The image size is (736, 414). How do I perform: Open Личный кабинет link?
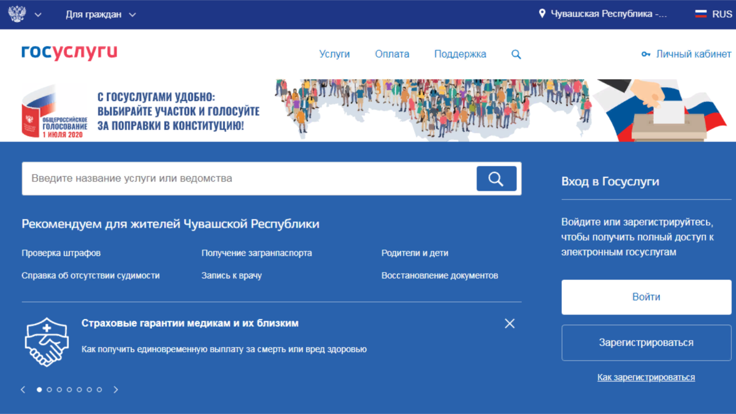click(x=694, y=54)
